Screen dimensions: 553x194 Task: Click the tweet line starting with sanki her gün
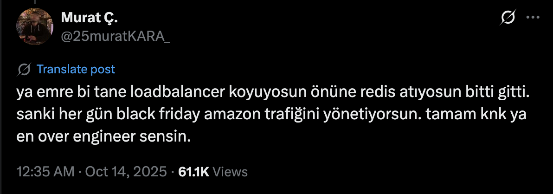[271, 115]
